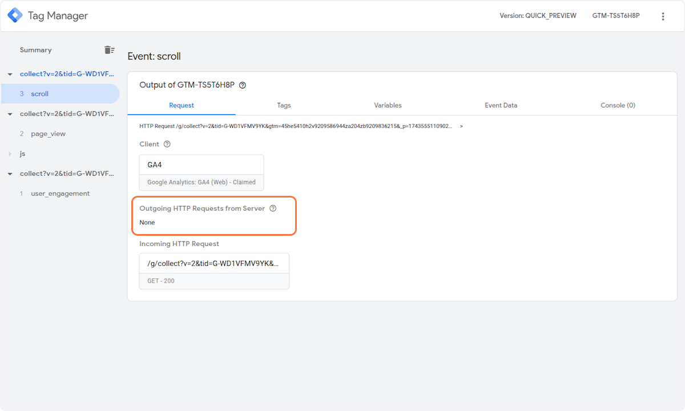685x411 pixels.
Task: Click the container ID GTM-TS5T6H8P in header
Action: coord(616,16)
